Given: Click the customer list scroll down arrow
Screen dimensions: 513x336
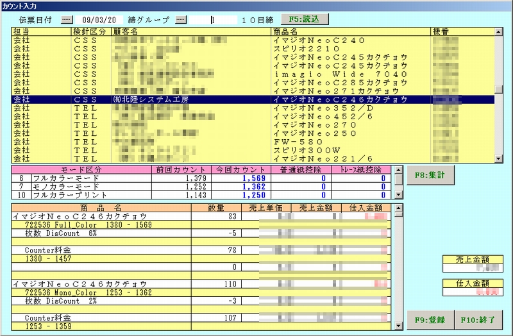Looking at the screenshot, I should click(x=498, y=158).
